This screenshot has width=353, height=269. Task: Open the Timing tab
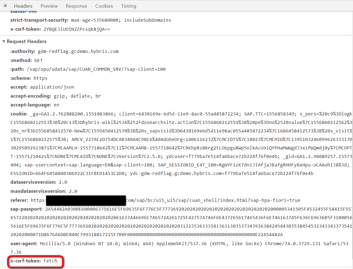[x=128, y=6]
